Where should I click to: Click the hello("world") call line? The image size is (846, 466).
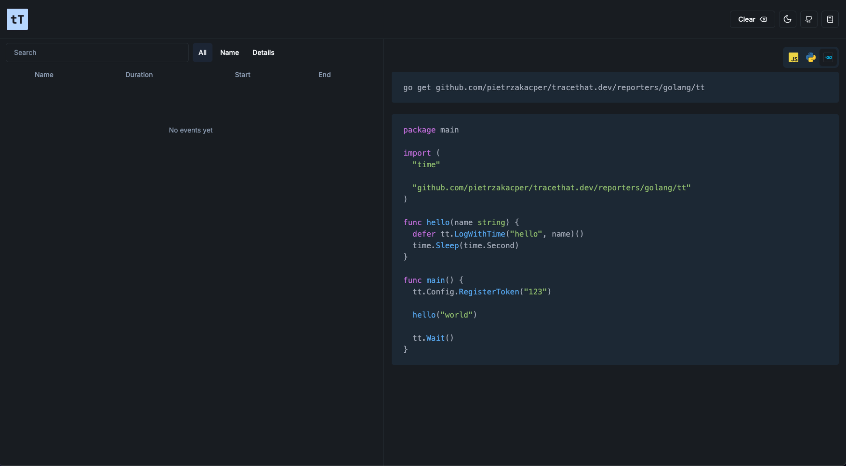(444, 315)
